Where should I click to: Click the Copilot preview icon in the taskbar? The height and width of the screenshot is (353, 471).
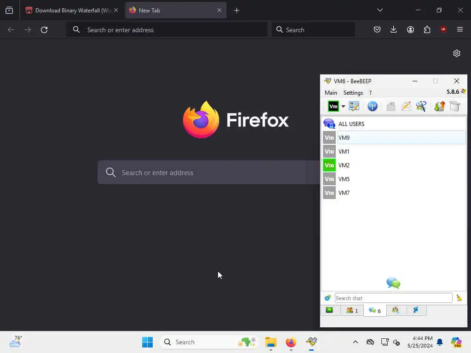tap(456, 342)
